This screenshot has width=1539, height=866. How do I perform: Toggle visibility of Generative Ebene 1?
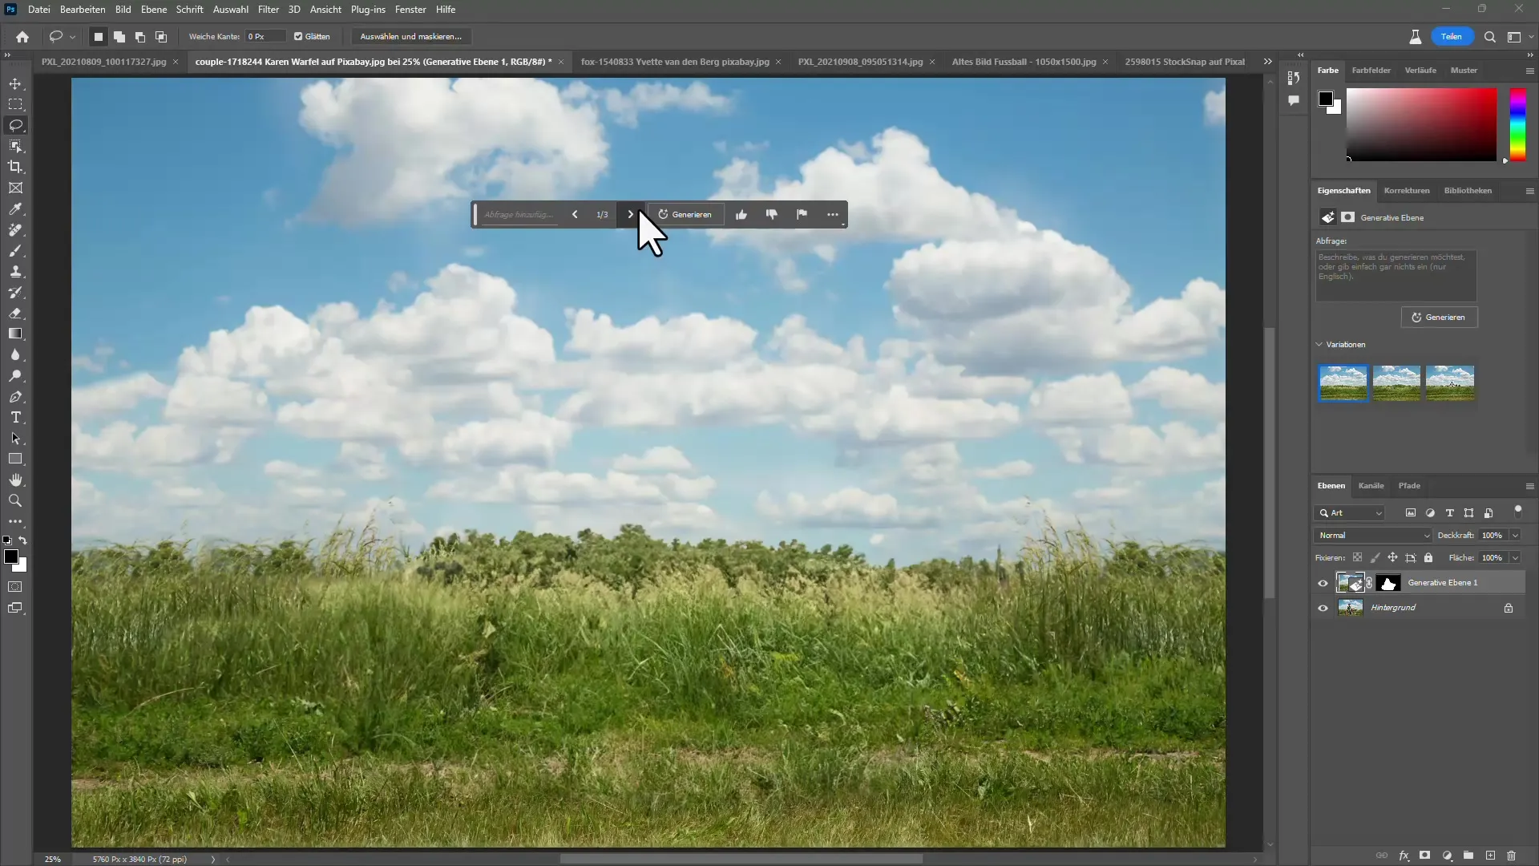point(1323,583)
